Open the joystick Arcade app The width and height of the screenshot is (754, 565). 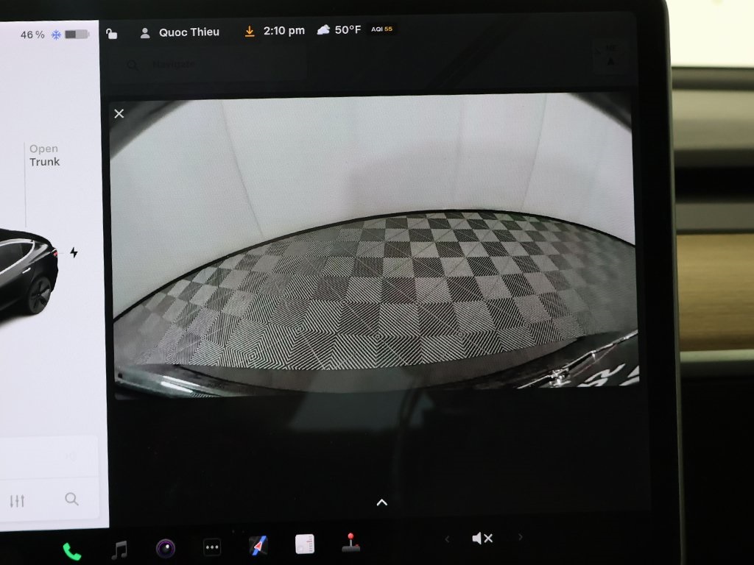(x=351, y=543)
